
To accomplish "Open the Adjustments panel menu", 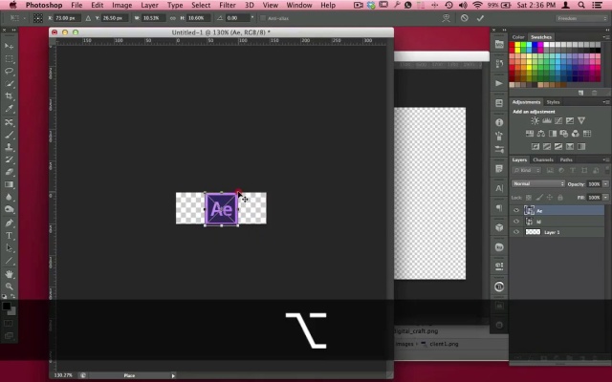I will [x=605, y=102].
